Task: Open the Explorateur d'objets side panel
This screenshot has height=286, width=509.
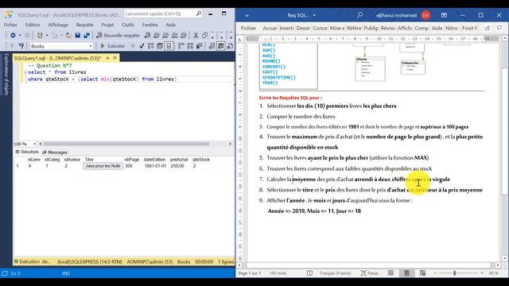Action: pyautogui.click(x=6, y=74)
